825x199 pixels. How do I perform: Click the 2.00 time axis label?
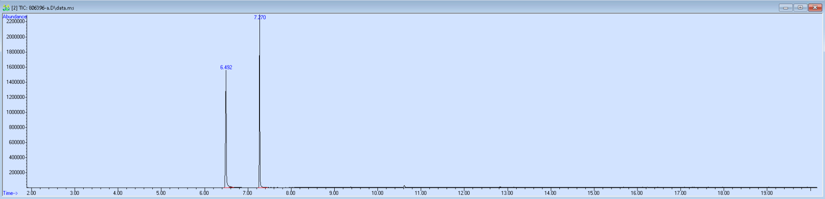31,193
